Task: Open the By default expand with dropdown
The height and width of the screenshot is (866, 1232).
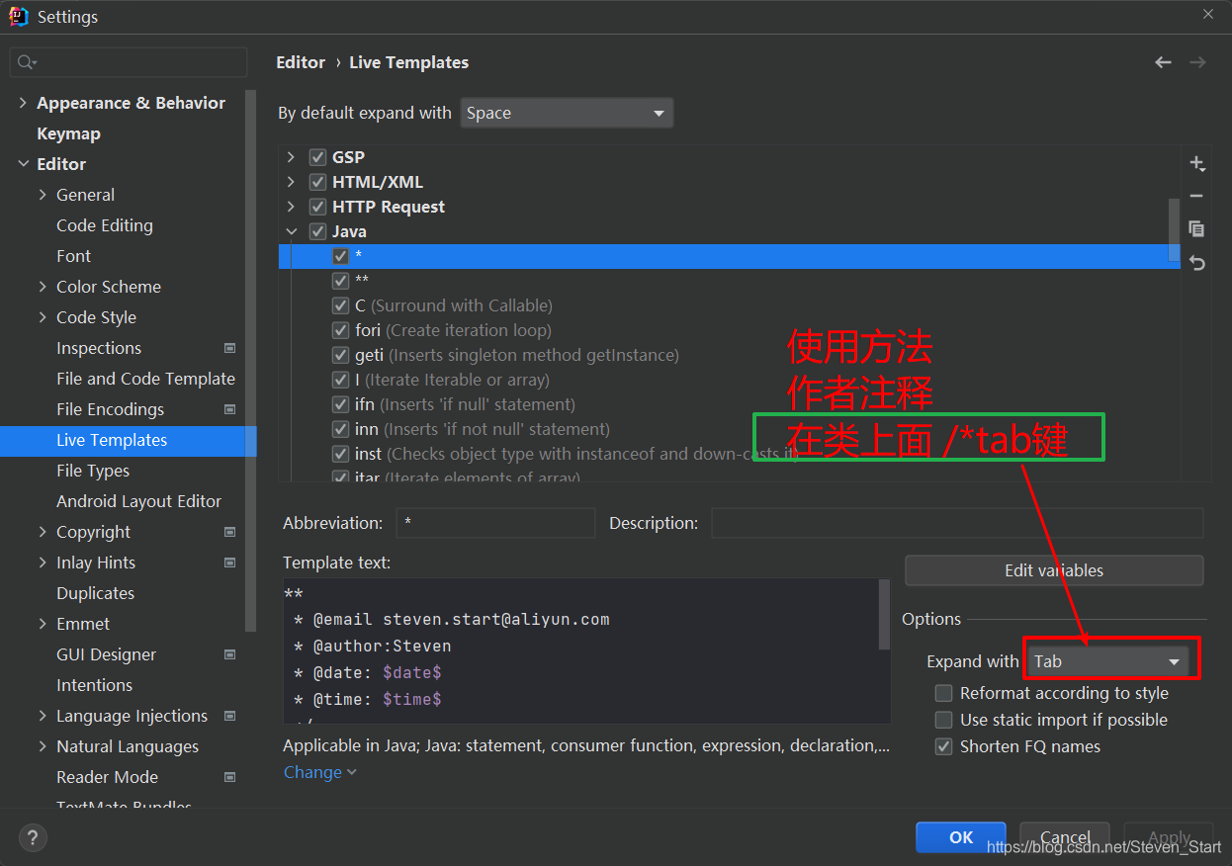Action: [567, 113]
